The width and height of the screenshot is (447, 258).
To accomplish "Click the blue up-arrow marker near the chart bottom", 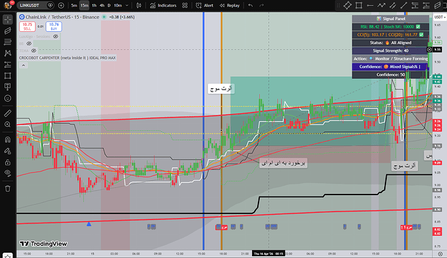I will 89,224.
